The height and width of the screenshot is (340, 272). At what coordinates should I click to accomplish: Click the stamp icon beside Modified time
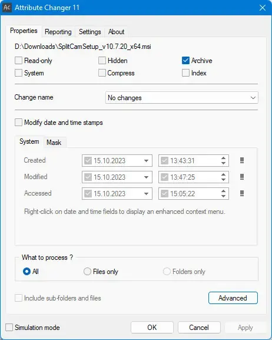coord(242,177)
